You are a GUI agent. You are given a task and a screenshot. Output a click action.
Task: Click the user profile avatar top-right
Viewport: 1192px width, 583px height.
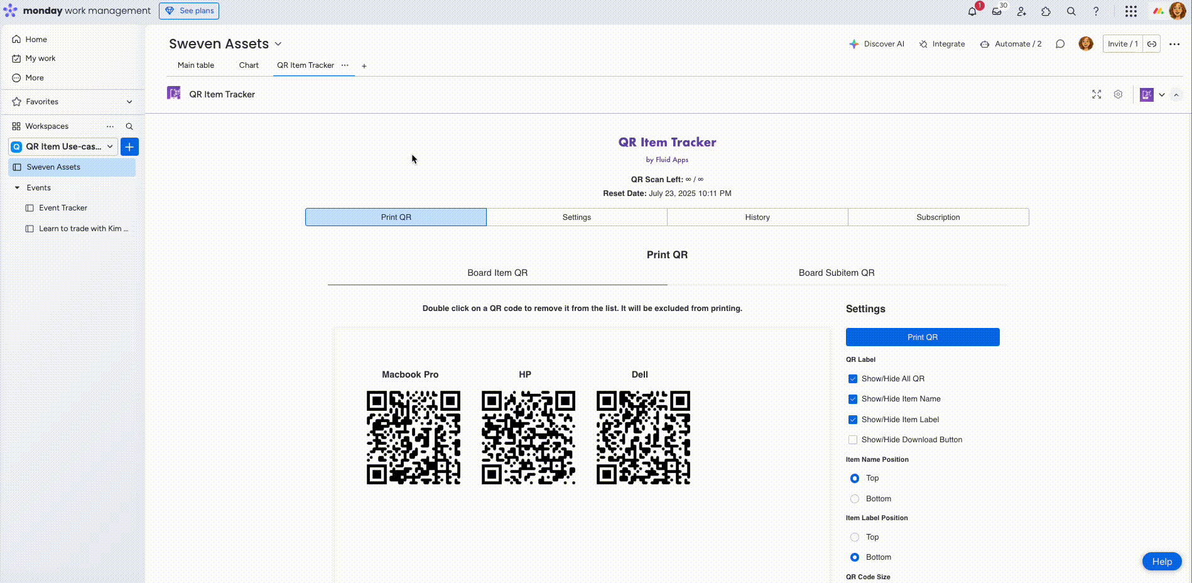[x=1178, y=11]
